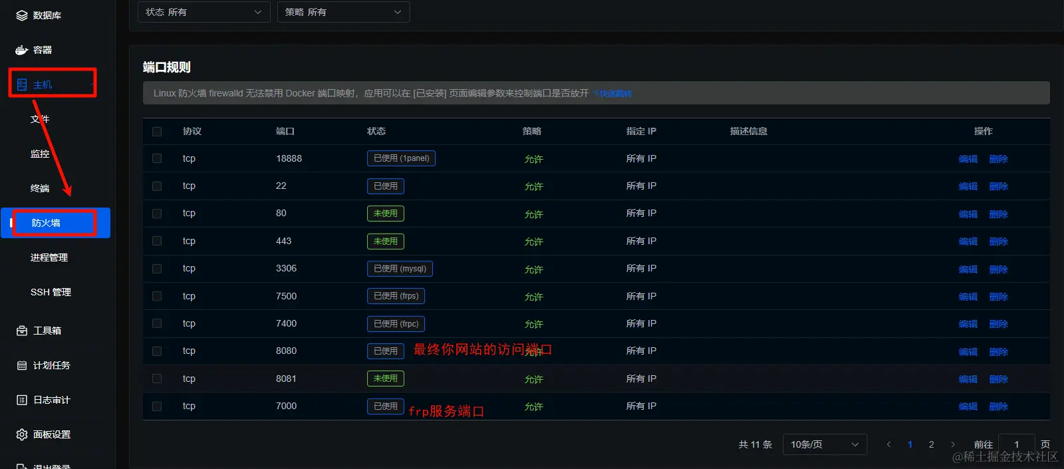
Task: Click port number 7500 cell
Action: pyautogui.click(x=287, y=296)
